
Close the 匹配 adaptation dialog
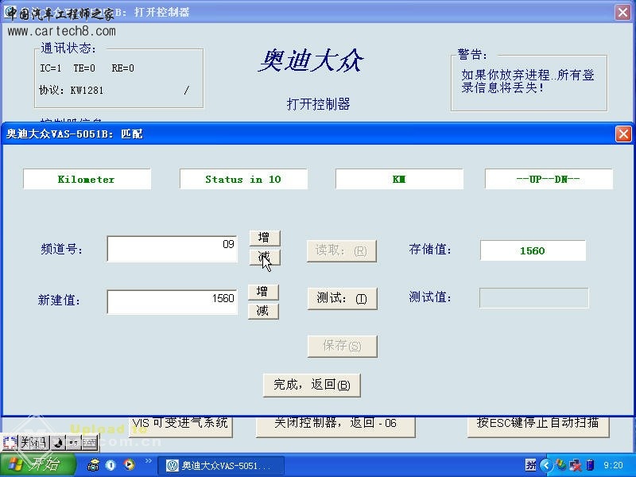tap(623, 134)
